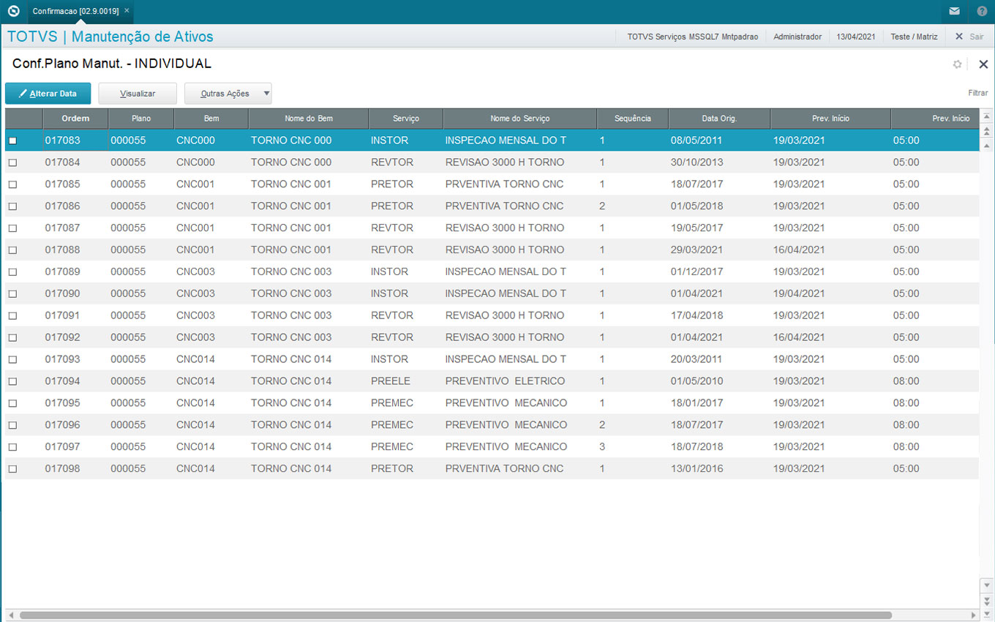Screen dimensions: 995x622
Task: Check the box for order 017083
Action: tap(12, 140)
